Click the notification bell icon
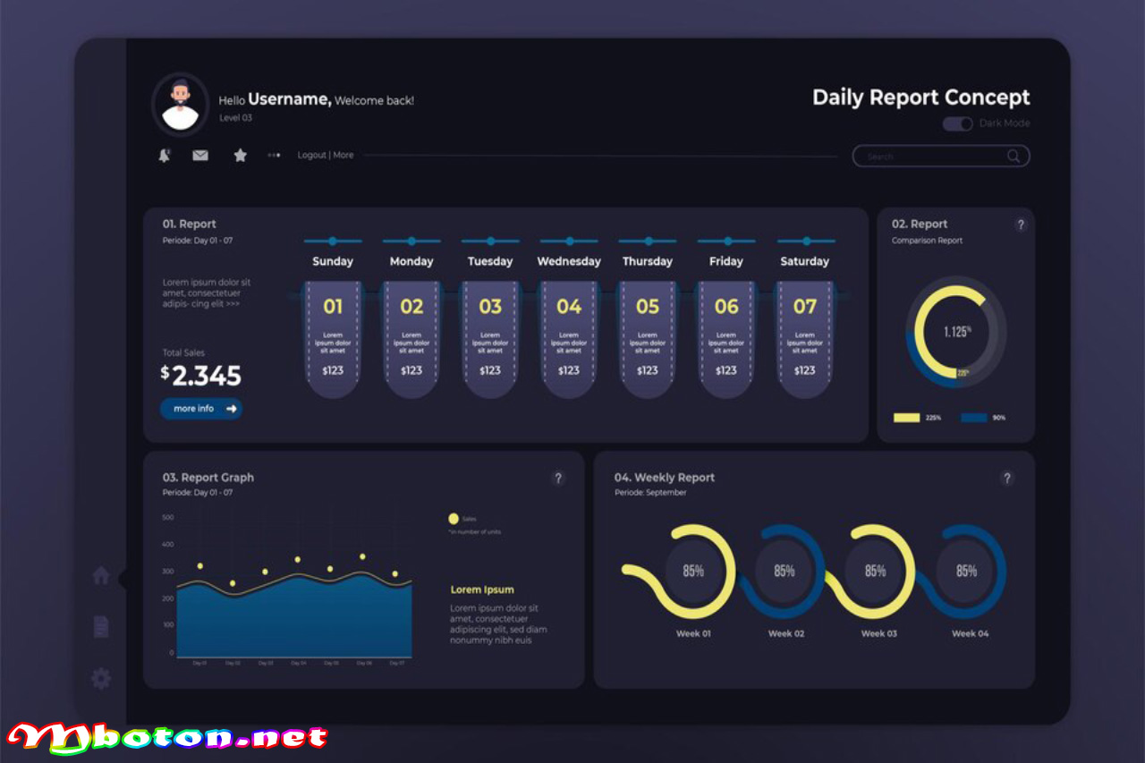This screenshot has height=763, width=1145. coord(165,156)
